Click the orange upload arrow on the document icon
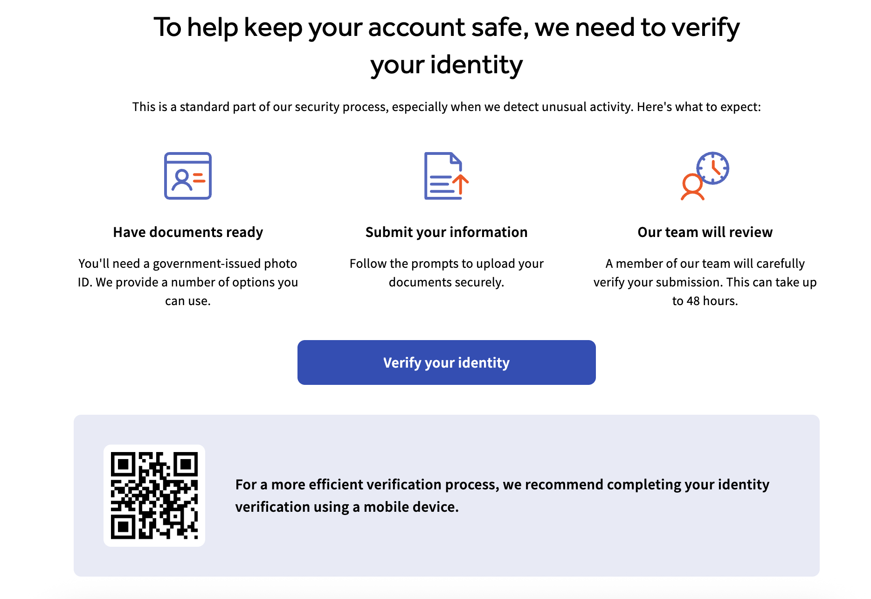Image resolution: width=871 pixels, height=599 pixels. [x=461, y=184]
